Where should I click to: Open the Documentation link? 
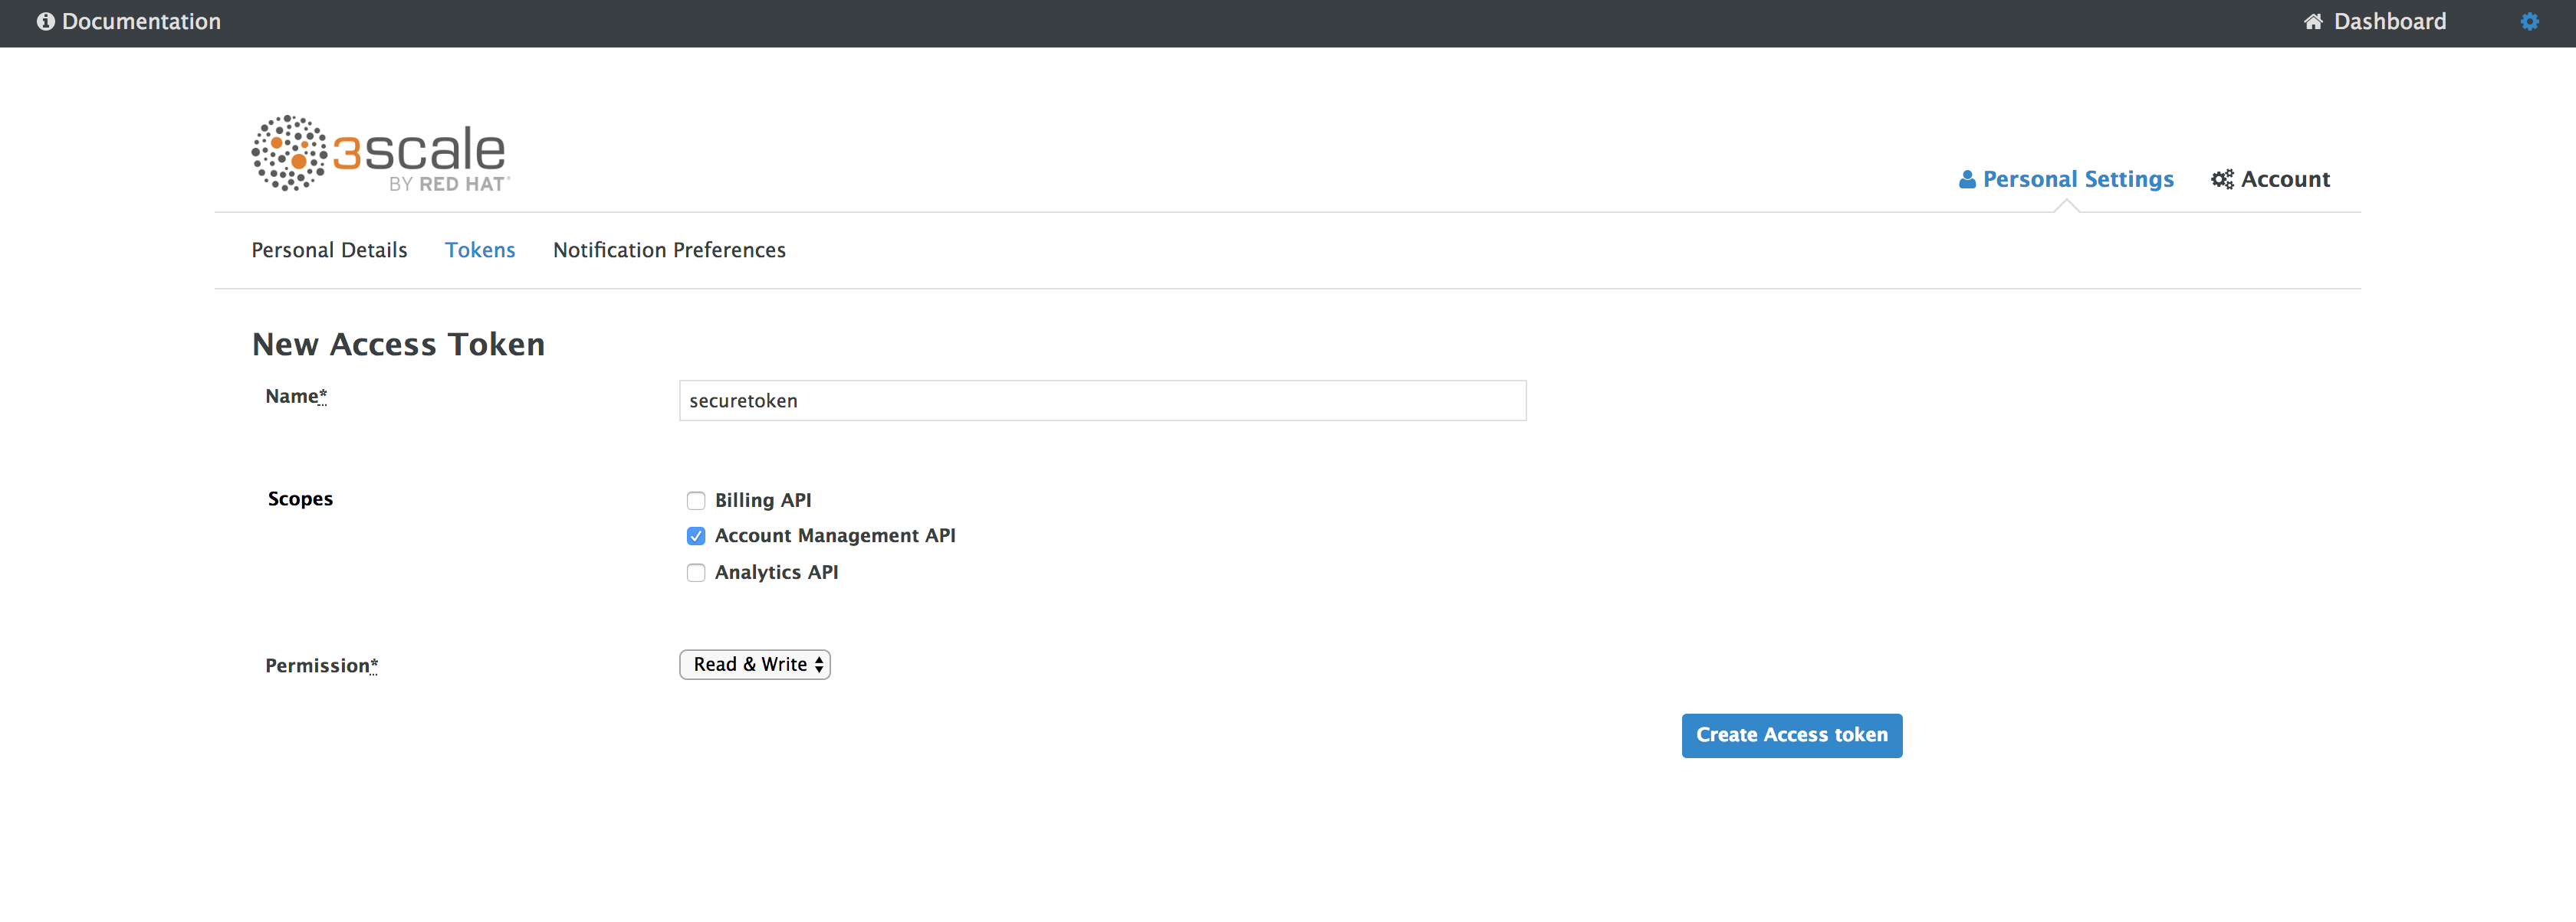[x=129, y=22]
